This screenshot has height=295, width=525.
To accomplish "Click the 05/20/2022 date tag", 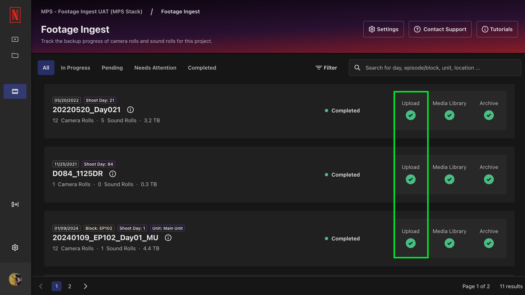I will [x=66, y=100].
